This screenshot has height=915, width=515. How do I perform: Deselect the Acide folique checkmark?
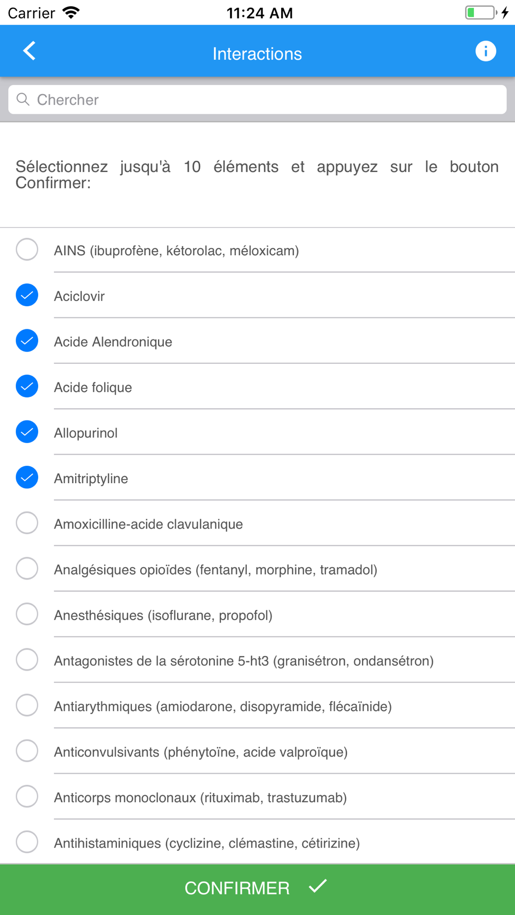(27, 386)
